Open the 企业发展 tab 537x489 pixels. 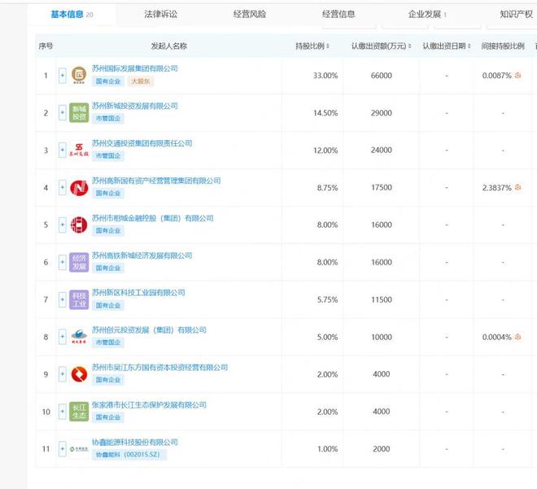pyautogui.click(x=427, y=15)
